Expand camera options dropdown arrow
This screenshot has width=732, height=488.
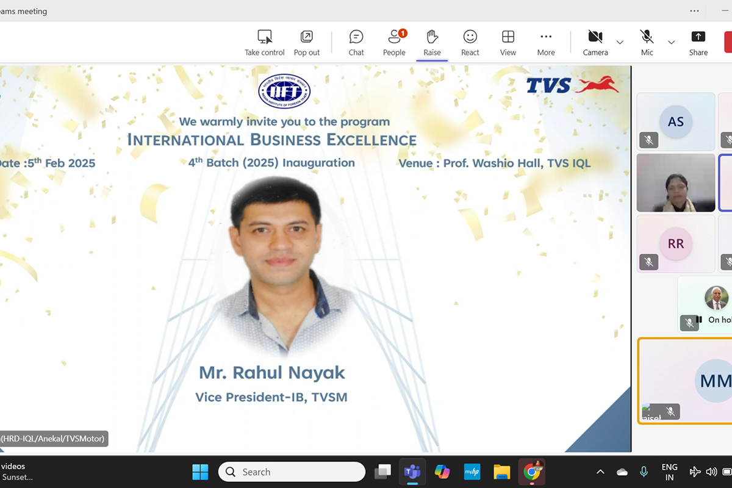pyautogui.click(x=620, y=43)
